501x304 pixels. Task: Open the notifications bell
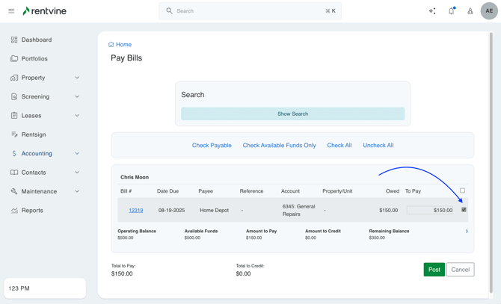point(451,11)
